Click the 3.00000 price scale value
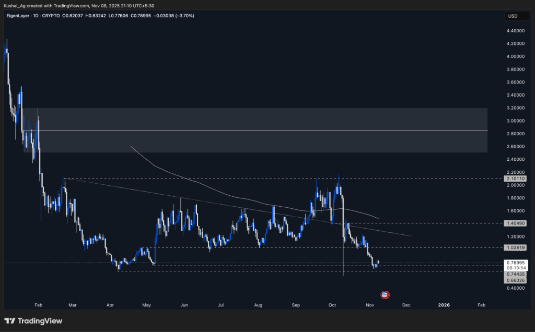 click(516, 121)
